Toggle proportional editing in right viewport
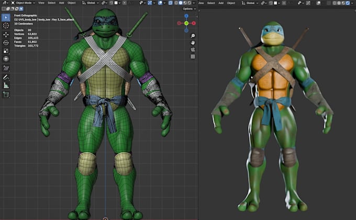This screenshot has height=220, width=356. pyautogui.click(x=284, y=3)
